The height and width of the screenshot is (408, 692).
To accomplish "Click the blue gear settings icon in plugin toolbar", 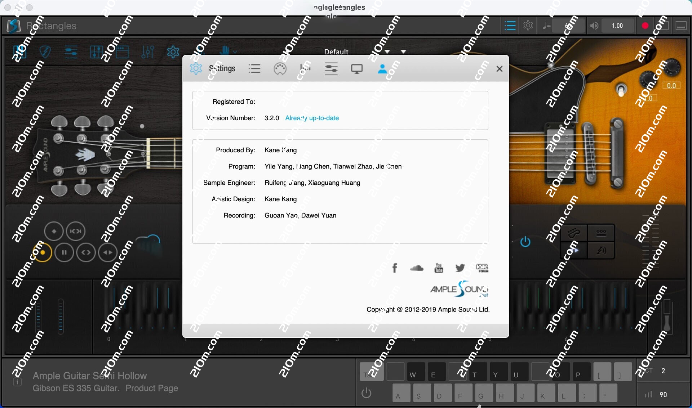I will coord(173,52).
